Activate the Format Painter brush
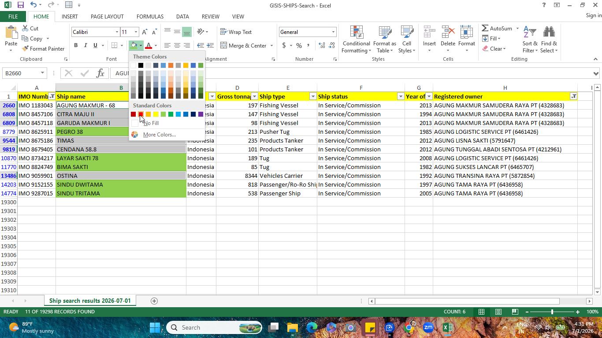The height and width of the screenshot is (338, 602). (x=43, y=48)
